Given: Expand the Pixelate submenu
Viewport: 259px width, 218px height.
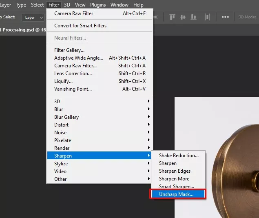Looking at the screenshot, I should (x=100, y=140).
